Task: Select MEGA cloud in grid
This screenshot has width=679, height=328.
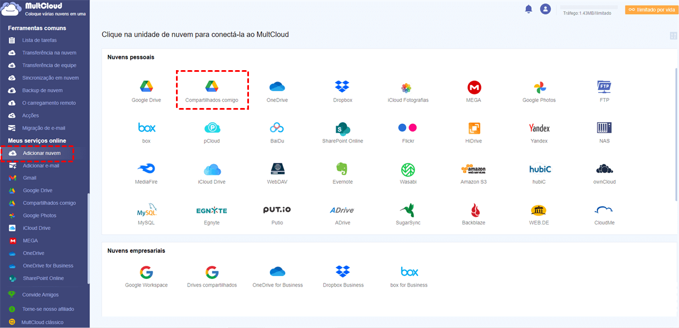Action: pos(474,91)
